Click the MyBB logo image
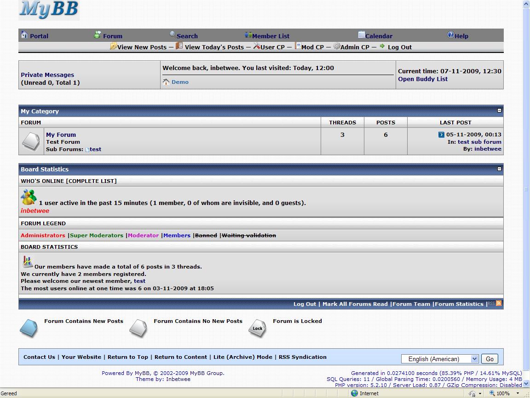This screenshot has width=530, height=398. point(49,10)
